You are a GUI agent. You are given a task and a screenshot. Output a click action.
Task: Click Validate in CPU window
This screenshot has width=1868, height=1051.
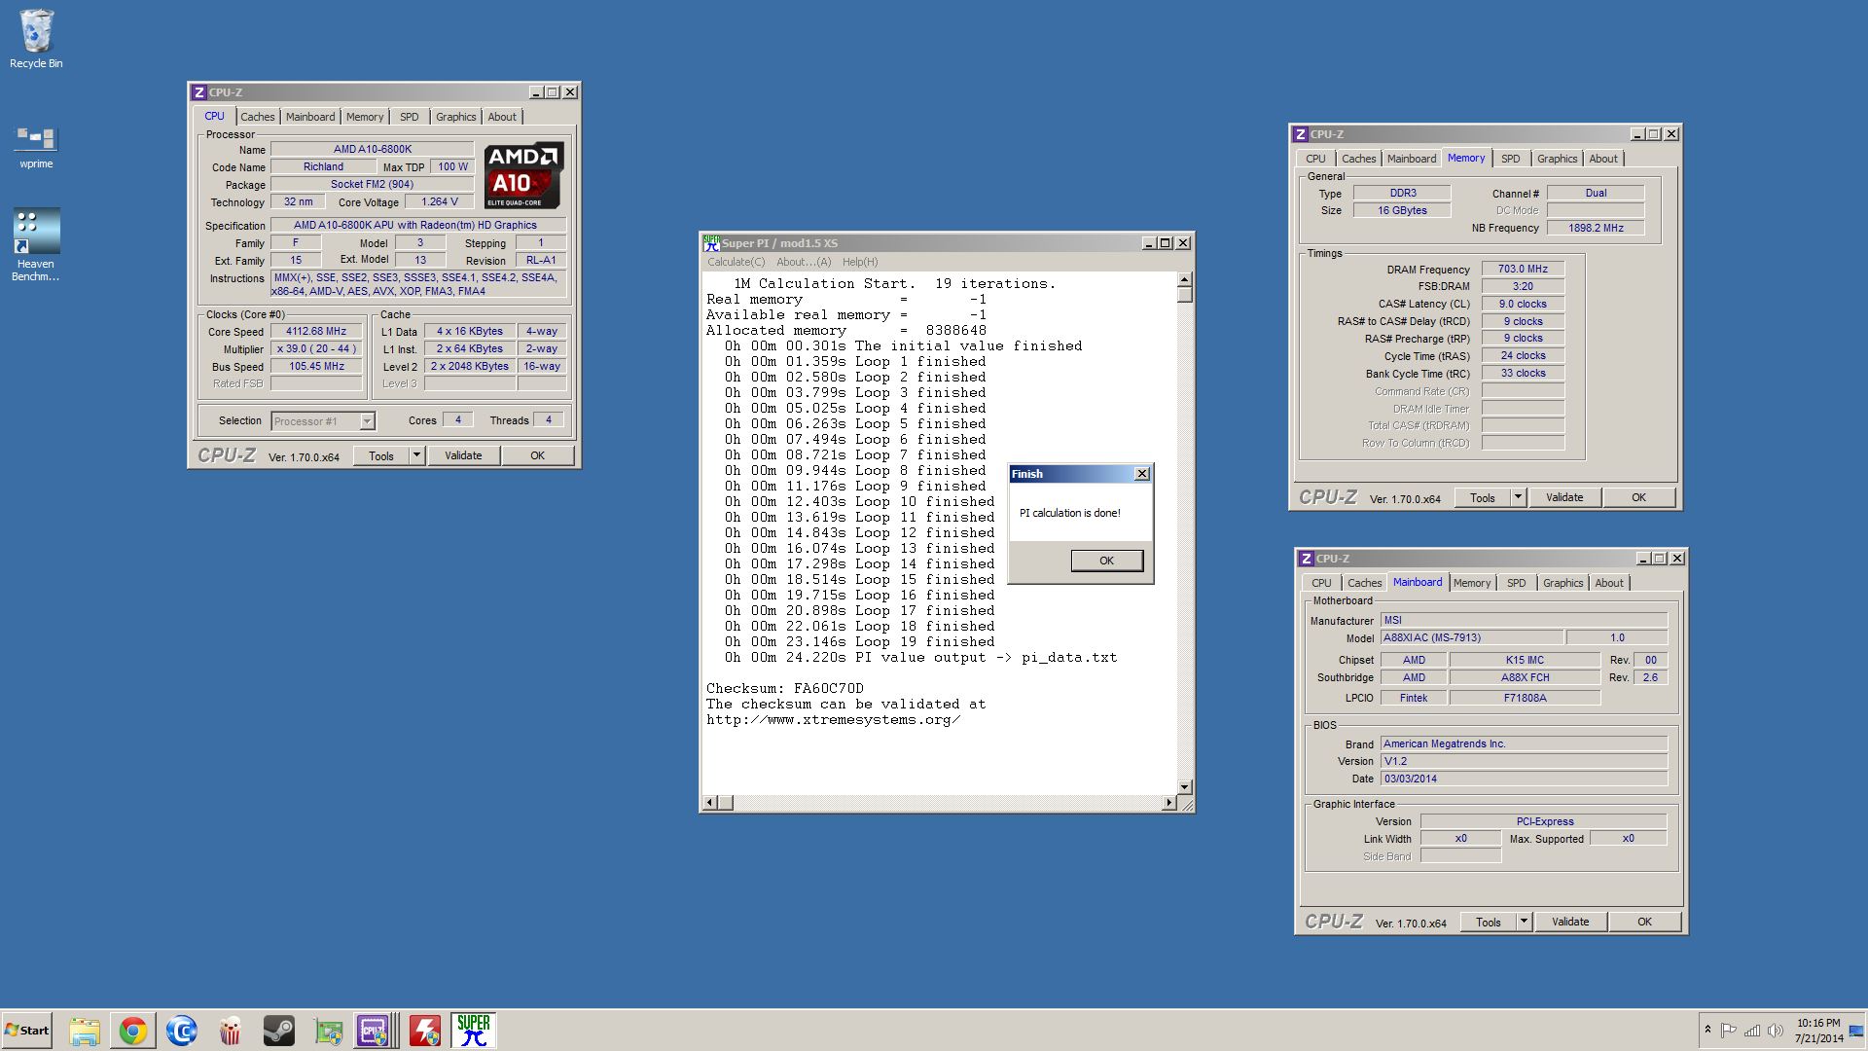pyautogui.click(x=463, y=455)
